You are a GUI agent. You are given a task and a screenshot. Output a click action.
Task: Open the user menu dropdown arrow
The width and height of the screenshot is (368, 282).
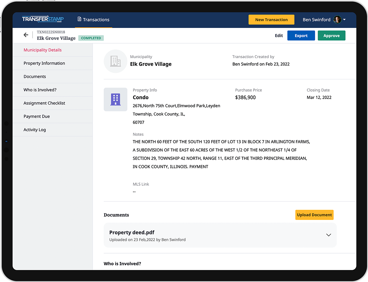[344, 20]
